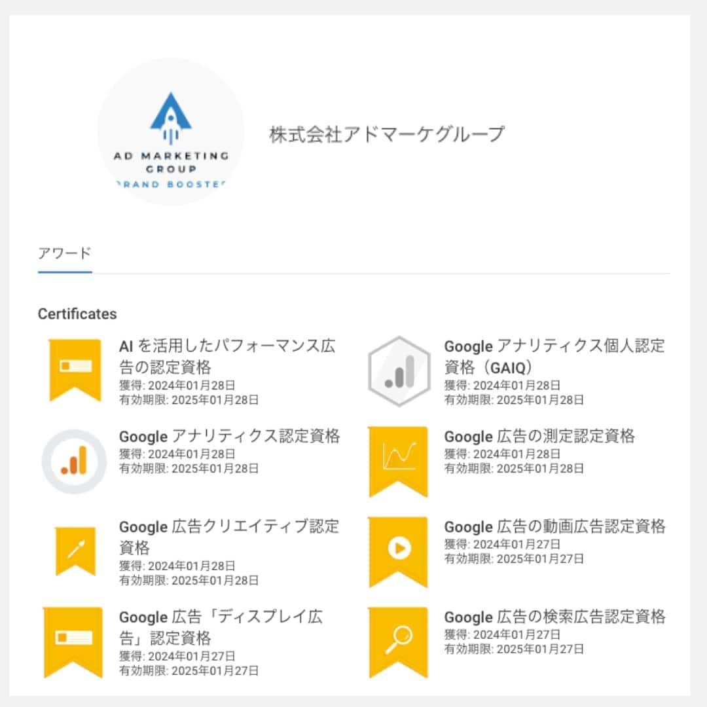
Task: Click the company name 株式会社アドマーケグループ
Action: point(387,134)
